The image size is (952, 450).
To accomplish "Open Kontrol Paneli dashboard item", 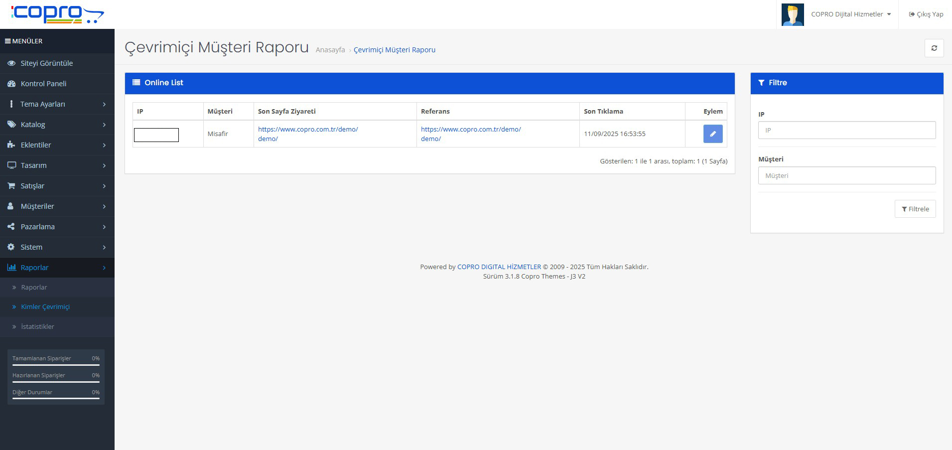I will [43, 84].
